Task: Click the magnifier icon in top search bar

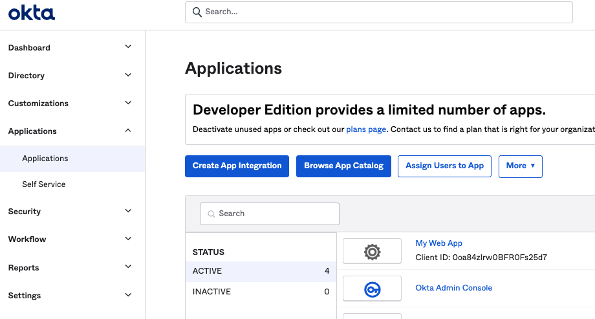Action: 197,12
